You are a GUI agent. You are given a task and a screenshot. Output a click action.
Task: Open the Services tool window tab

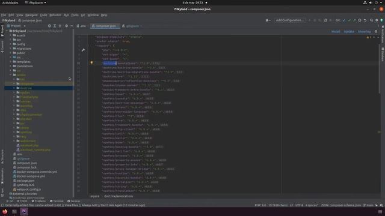[74, 201]
